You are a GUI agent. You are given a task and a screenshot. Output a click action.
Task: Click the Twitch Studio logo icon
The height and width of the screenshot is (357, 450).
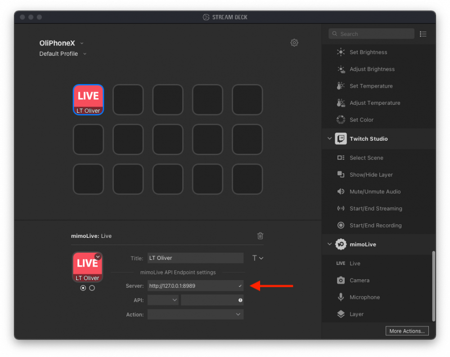(x=341, y=139)
